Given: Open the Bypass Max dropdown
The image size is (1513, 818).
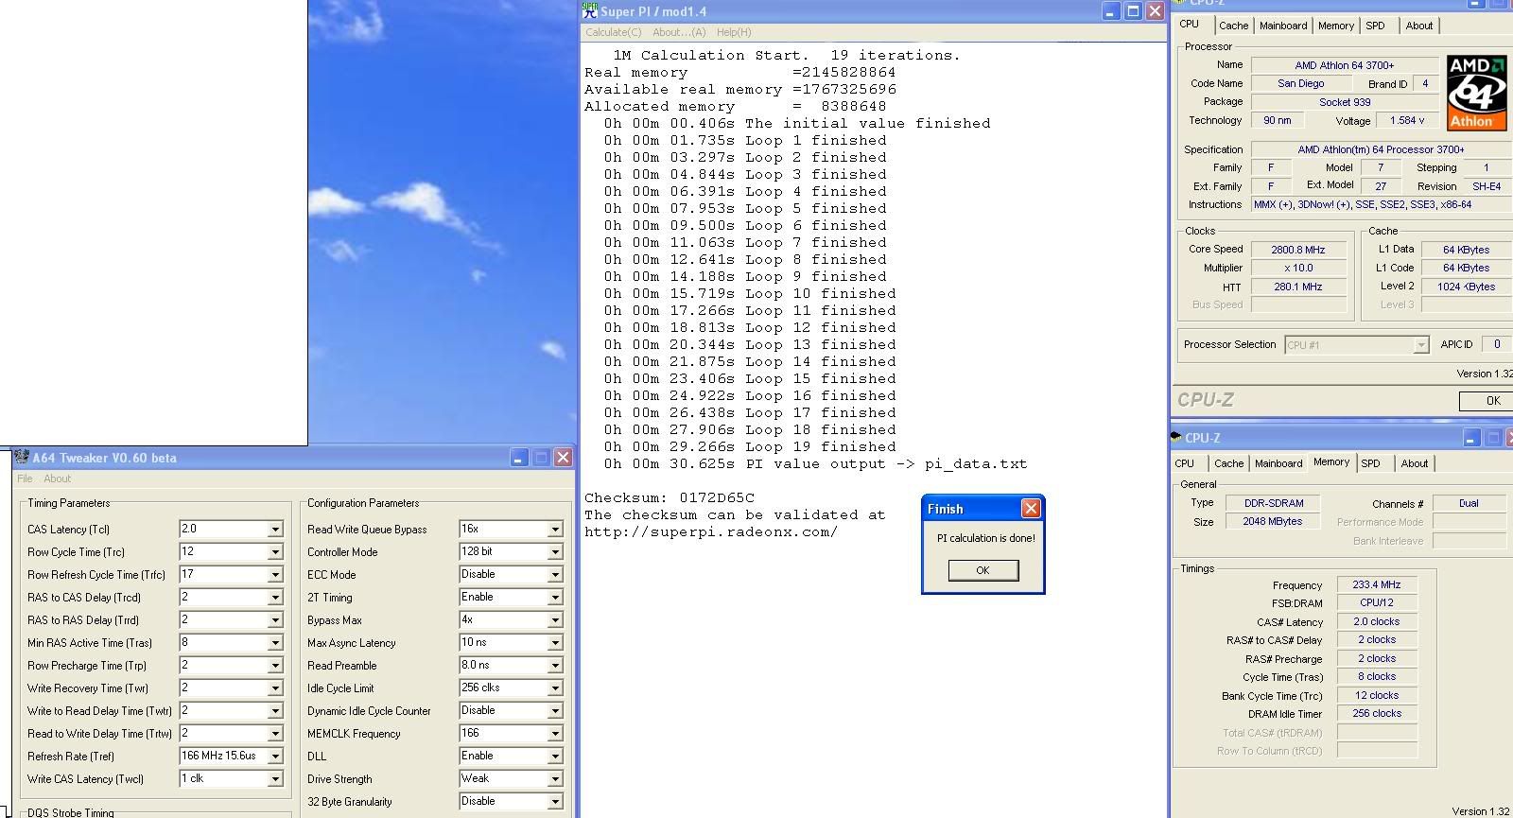Looking at the screenshot, I should pos(555,620).
